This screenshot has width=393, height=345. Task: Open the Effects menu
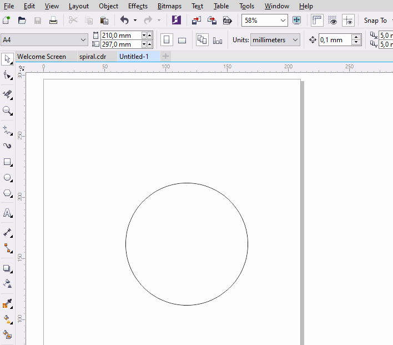[x=138, y=6]
